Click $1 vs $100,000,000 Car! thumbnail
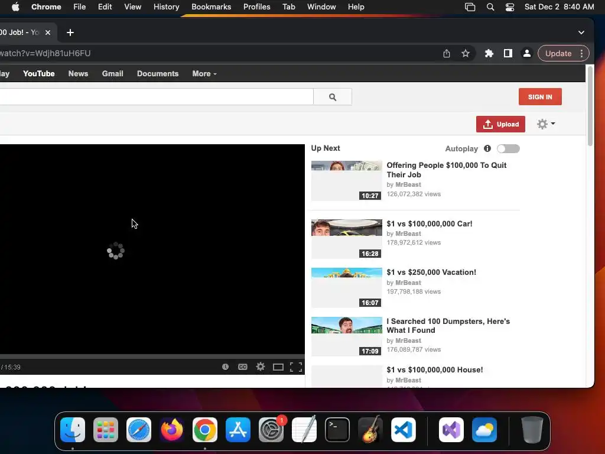This screenshot has width=605, height=454. [346, 239]
